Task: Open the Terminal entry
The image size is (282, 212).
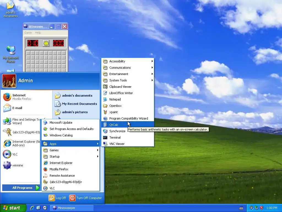Action: (x=128, y=137)
